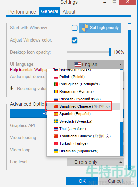The height and width of the screenshot is (187, 138).
Task: Click the Portuguese flag icon
Action: tap(56, 84)
